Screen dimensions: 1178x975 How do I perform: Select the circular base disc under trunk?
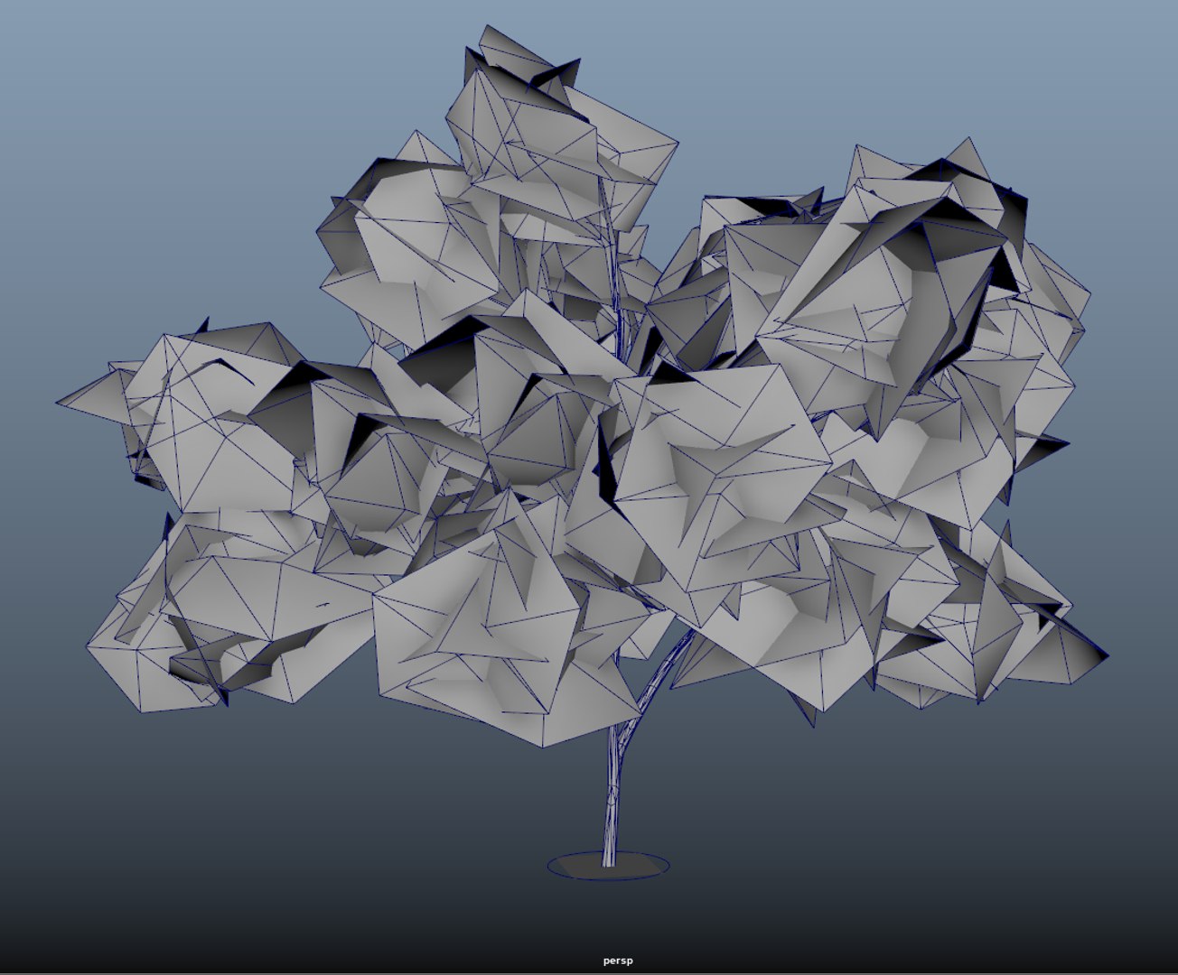(608, 866)
